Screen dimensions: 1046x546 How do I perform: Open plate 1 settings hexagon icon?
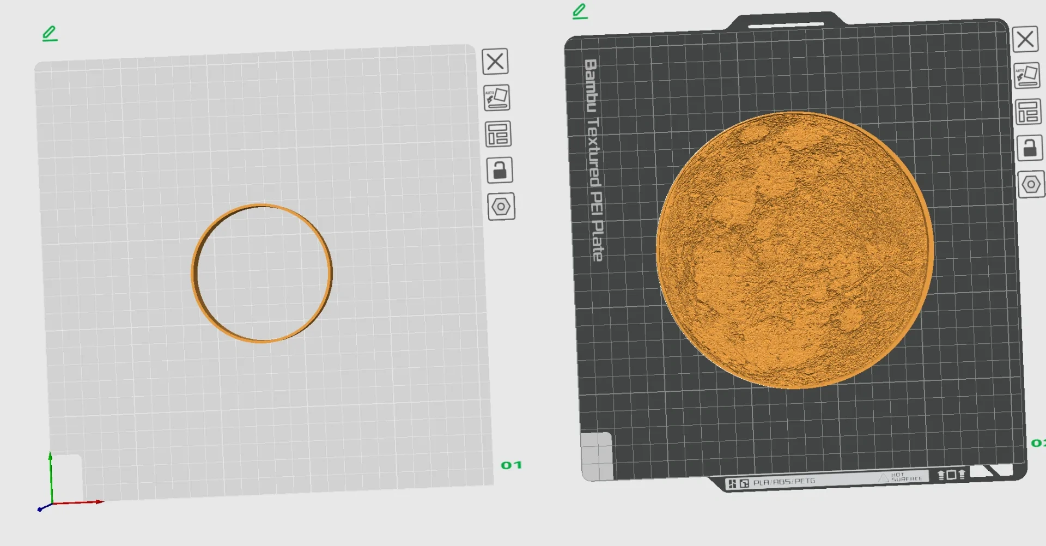[501, 207]
